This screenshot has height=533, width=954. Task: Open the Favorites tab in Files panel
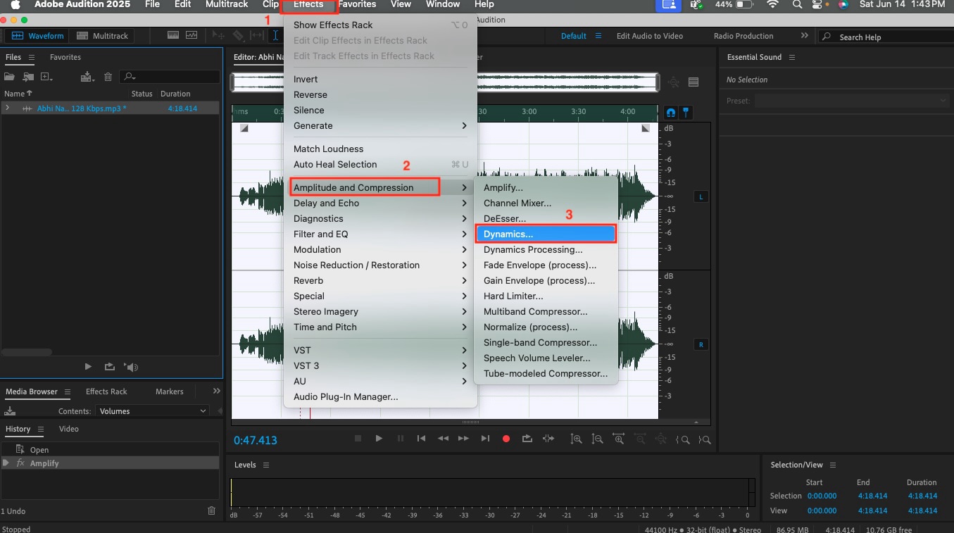65,57
